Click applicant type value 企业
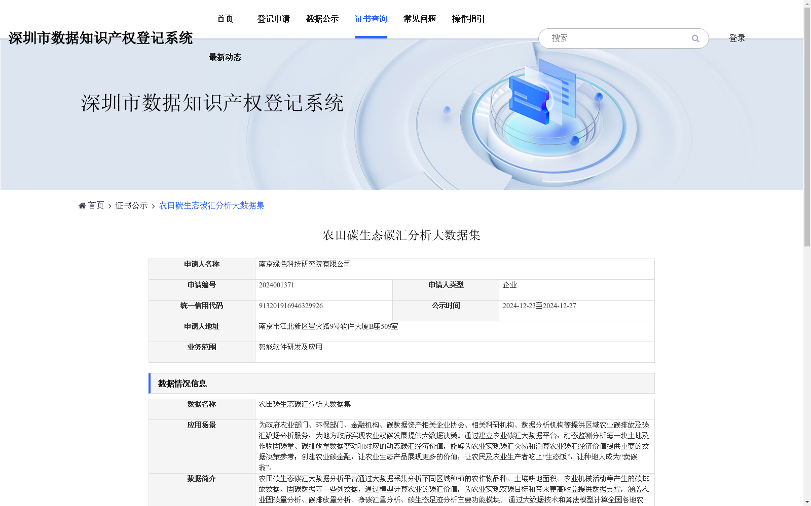The width and height of the screenshot is (811, 506). tap(510, 285)
